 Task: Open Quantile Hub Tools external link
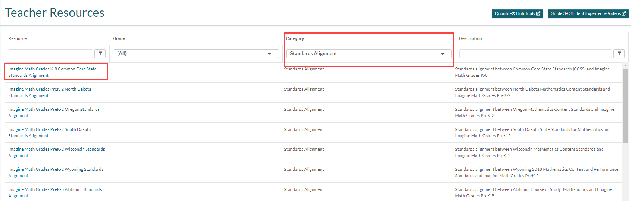(517, 13)
